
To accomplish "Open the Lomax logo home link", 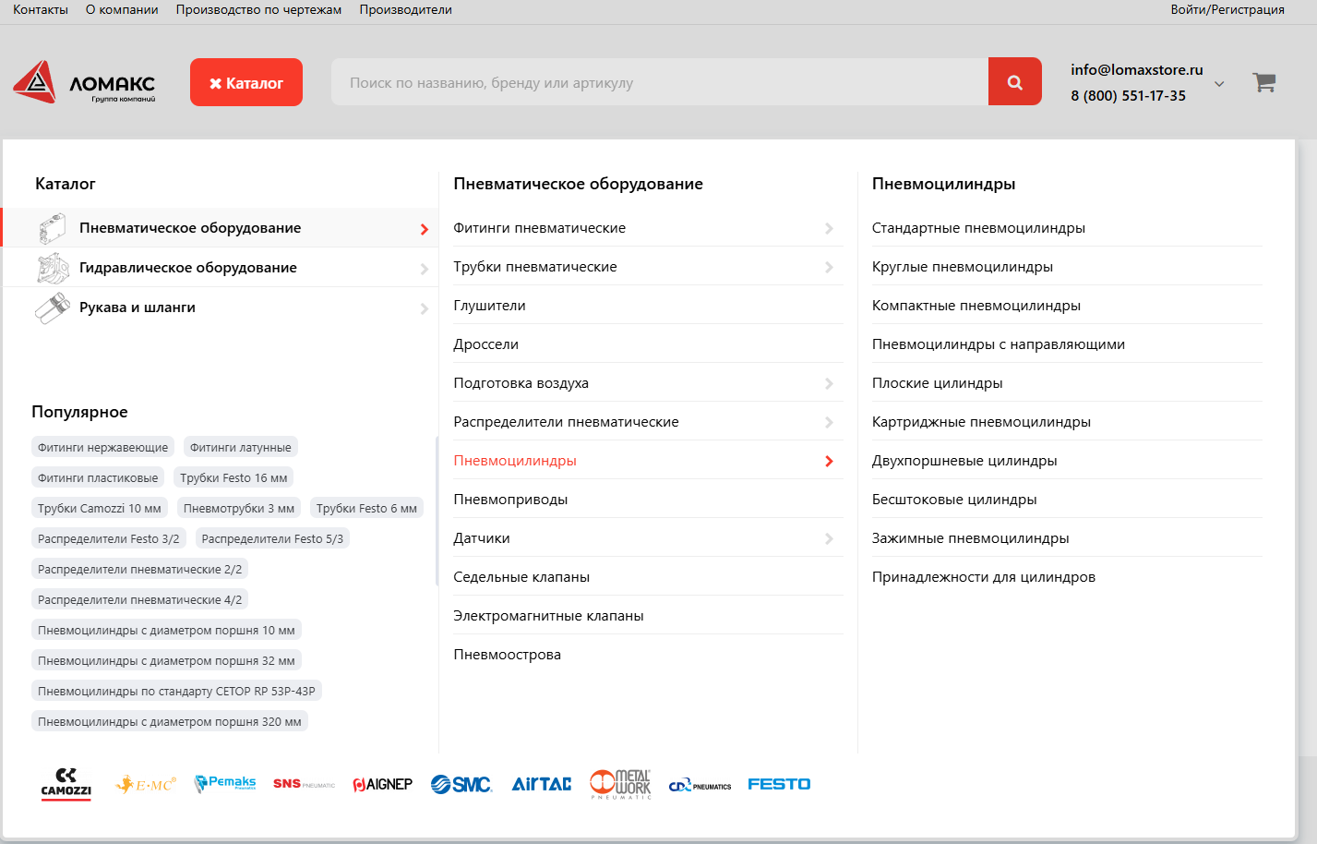I will click(x=84, y=82).
